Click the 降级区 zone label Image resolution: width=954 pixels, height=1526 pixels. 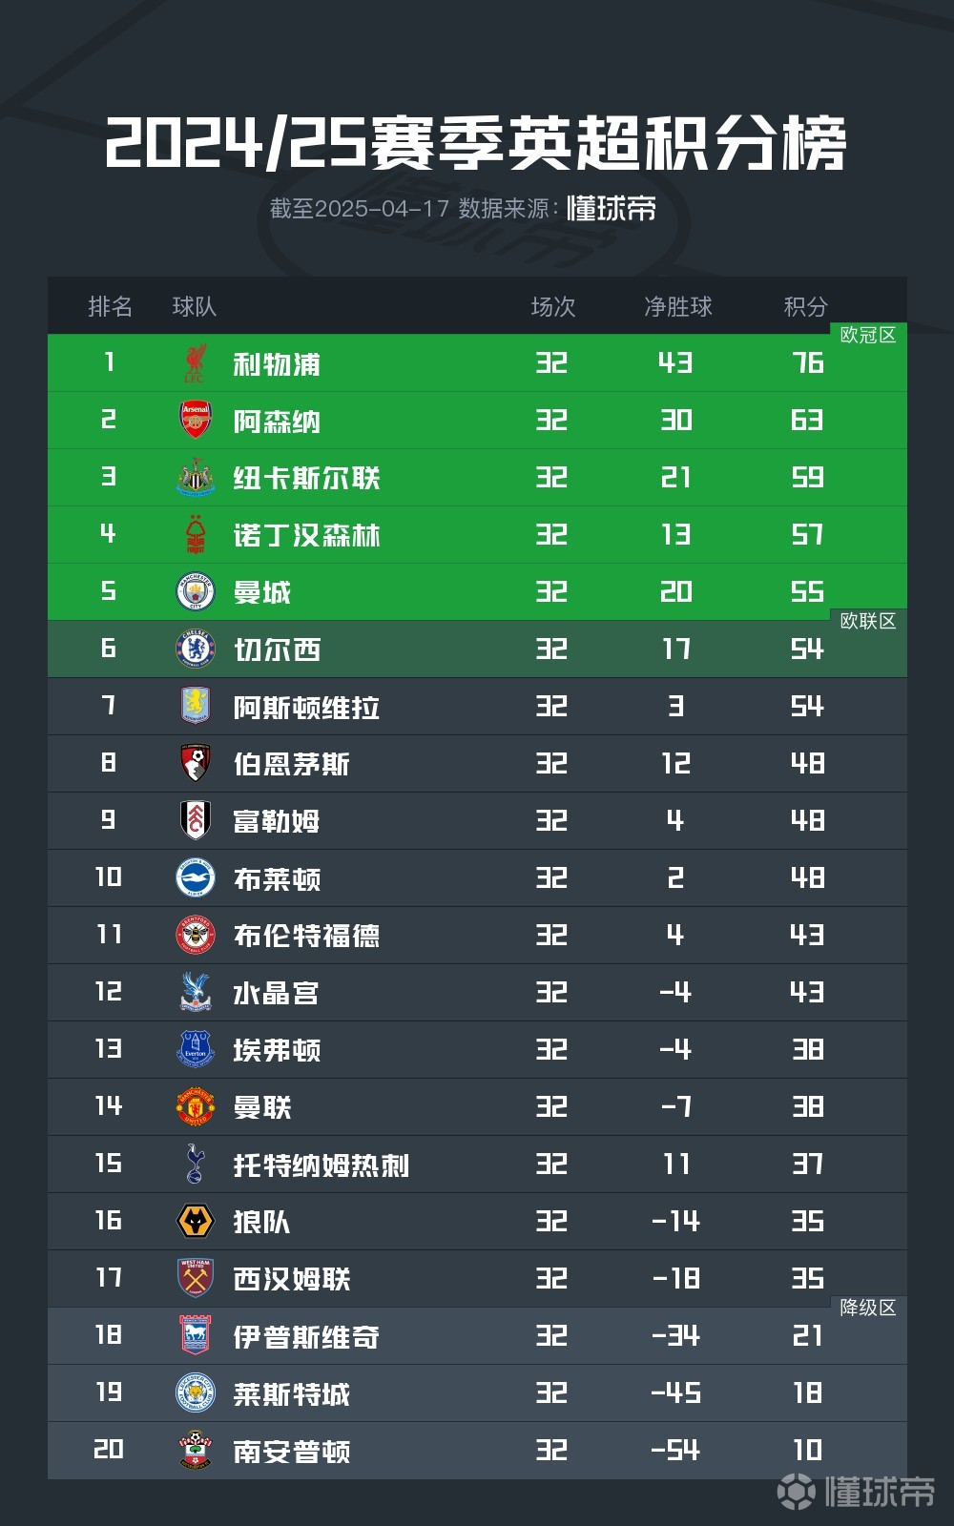click(x=868, y=1308)
